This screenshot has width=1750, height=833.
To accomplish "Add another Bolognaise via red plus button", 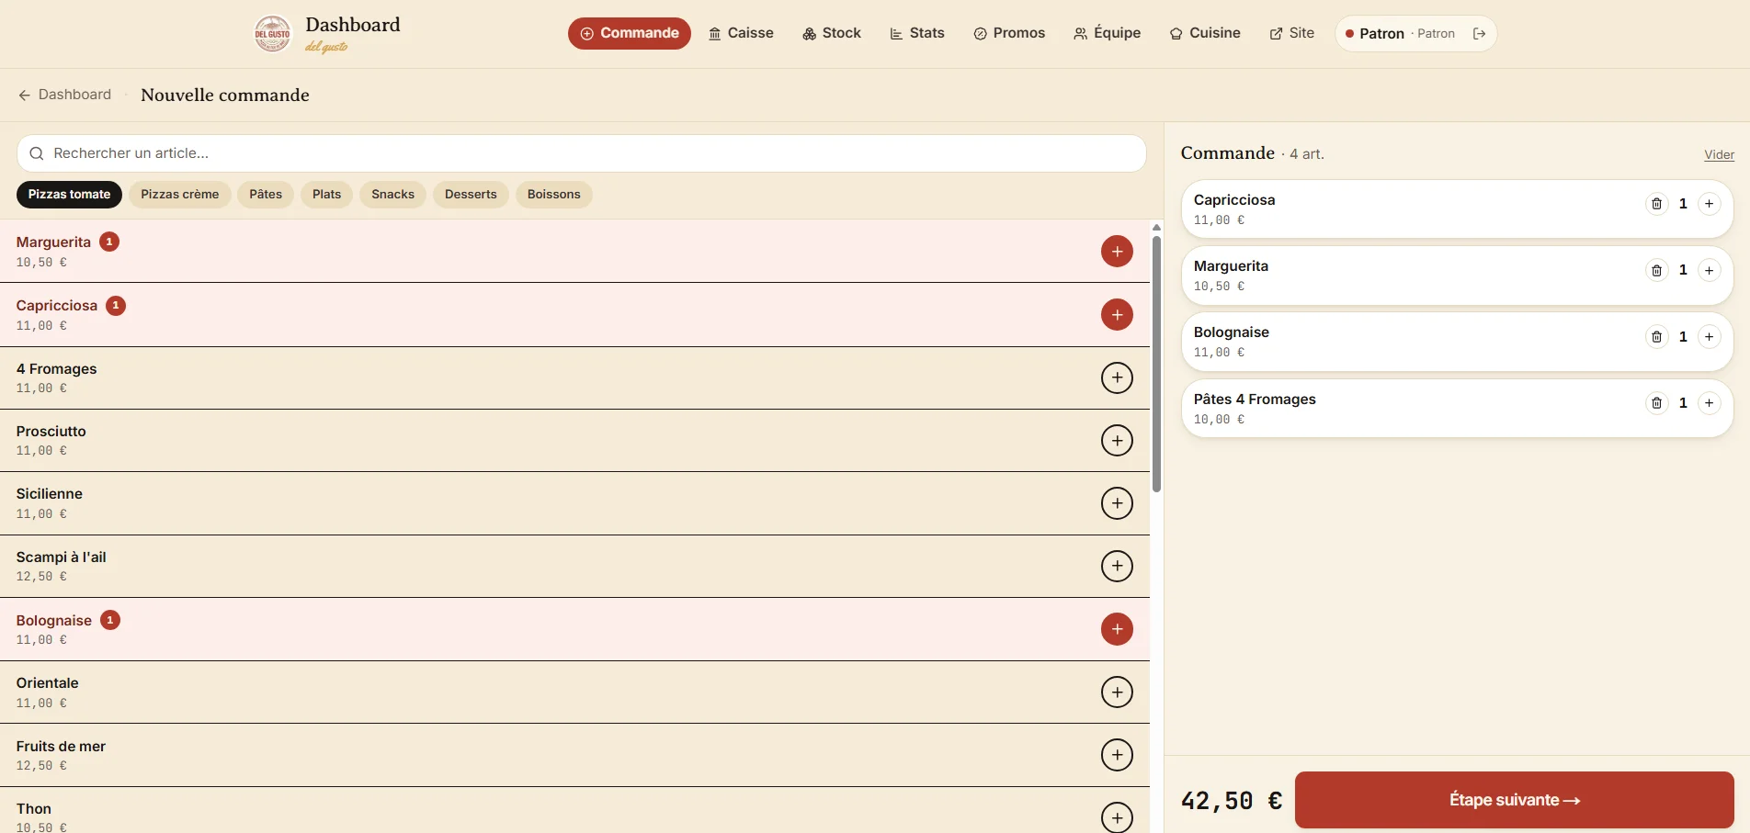I will click(1117, 629).
